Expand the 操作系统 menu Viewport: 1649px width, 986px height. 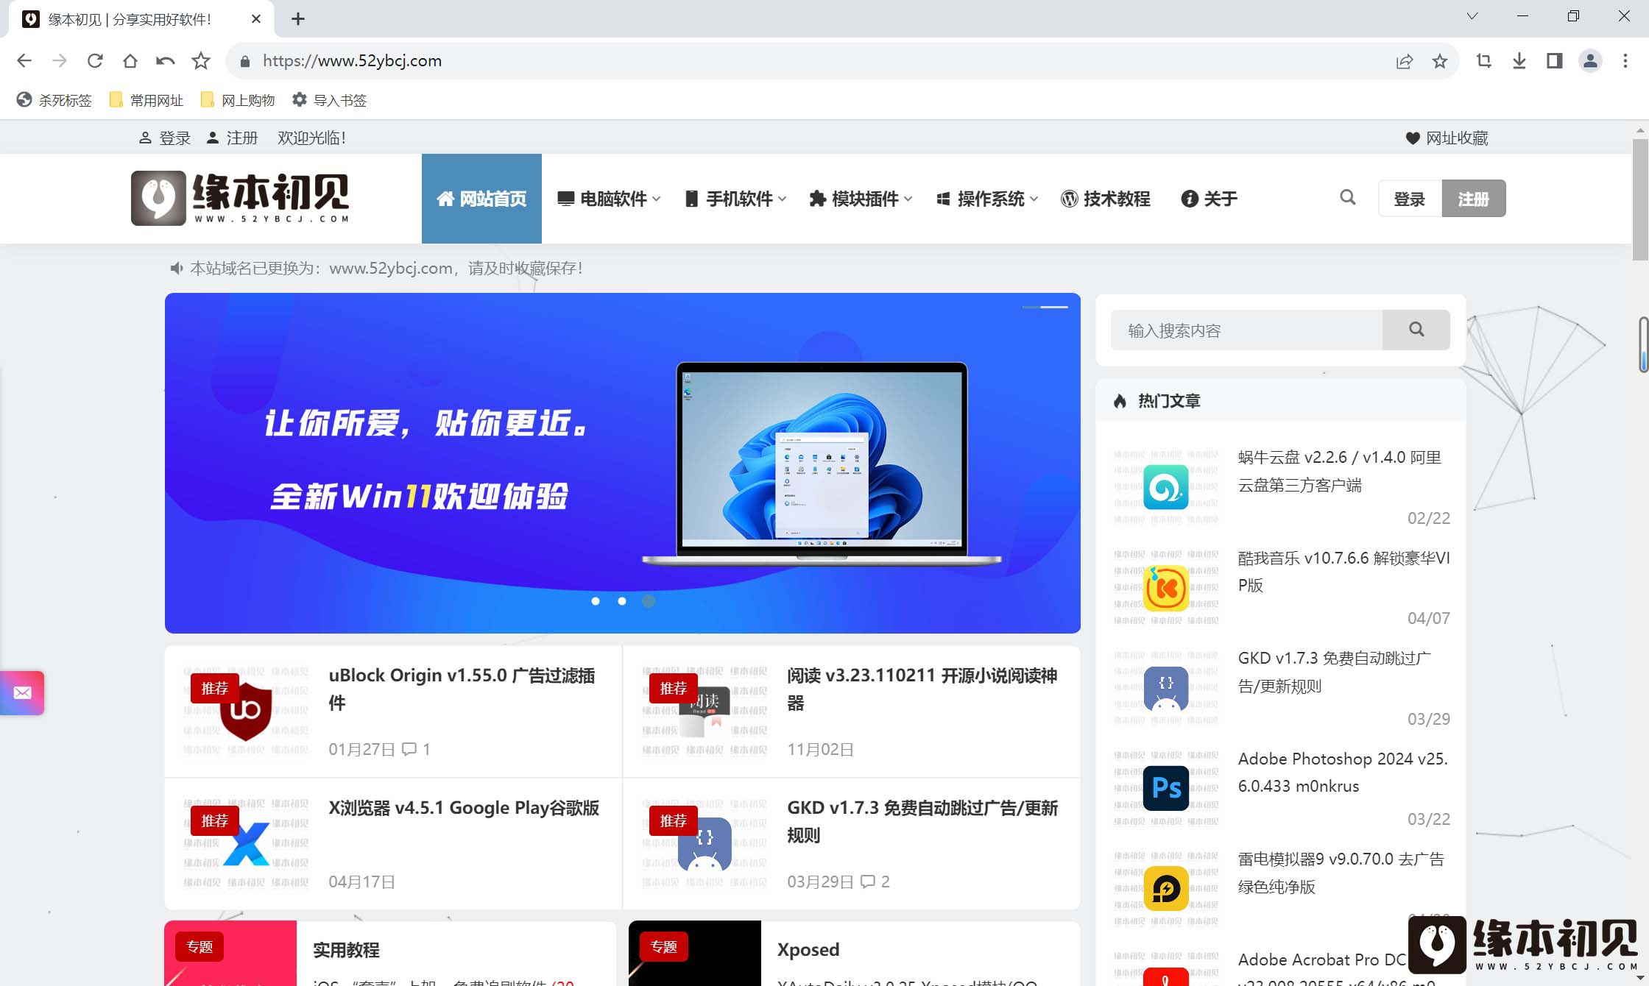coord(987,199)
